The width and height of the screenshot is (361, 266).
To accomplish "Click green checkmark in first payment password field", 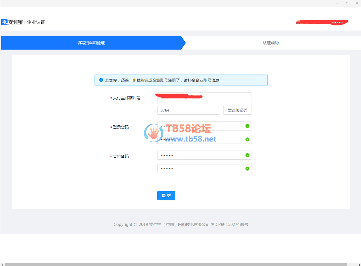I will (247, 155).
